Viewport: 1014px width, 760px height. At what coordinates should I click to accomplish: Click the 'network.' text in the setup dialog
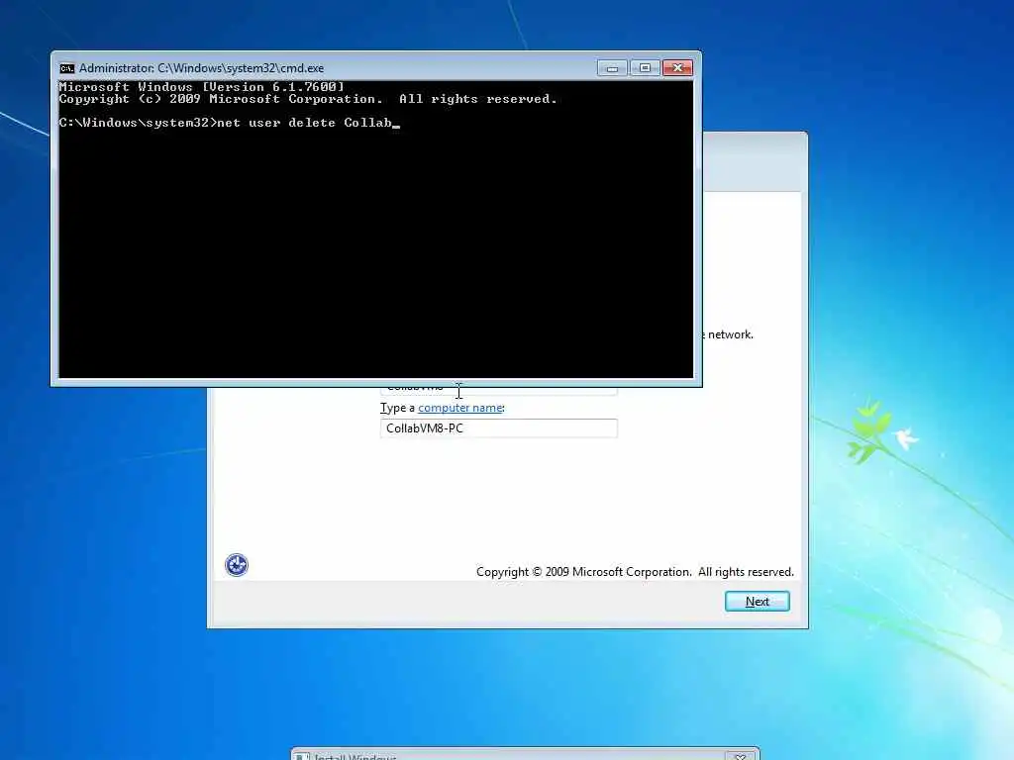(731, 334)
